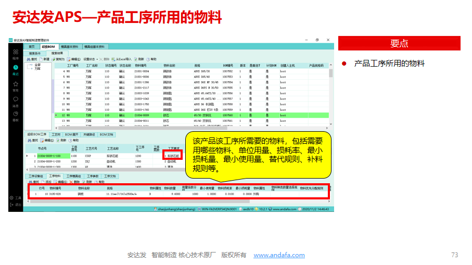Open the 程序 (Programs) sidebar icon
This screenshot has height=265, width=472.
16,53
